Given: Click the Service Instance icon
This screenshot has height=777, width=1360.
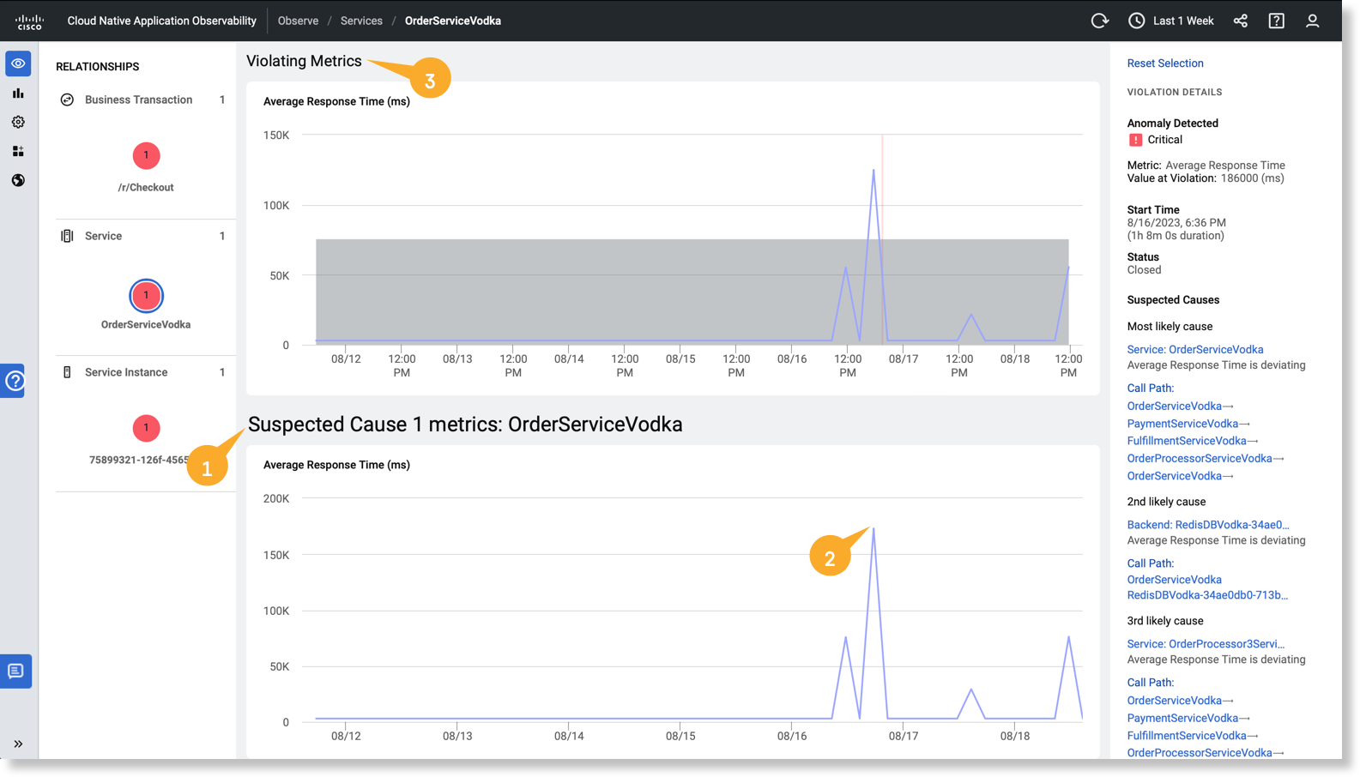Looking at the screenshot, I should pyautogui.click(x=67, y=372).
